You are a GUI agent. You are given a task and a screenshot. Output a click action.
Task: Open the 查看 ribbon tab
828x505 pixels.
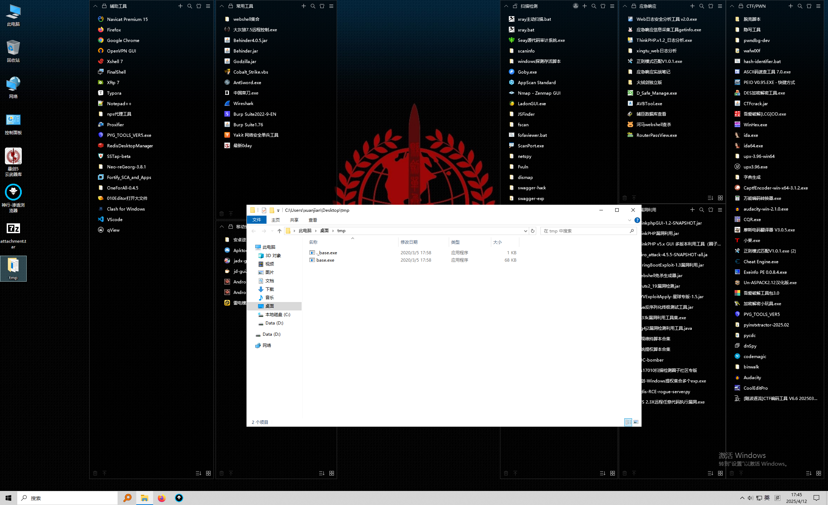click(313, 220)
